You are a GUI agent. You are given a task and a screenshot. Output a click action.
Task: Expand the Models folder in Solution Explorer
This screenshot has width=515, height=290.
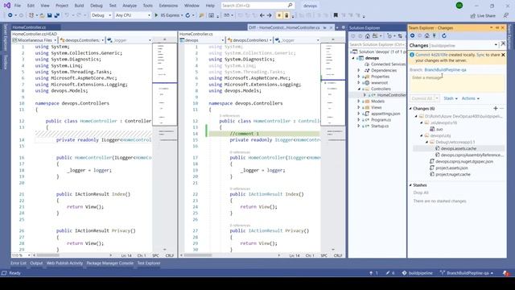point(359,101)
